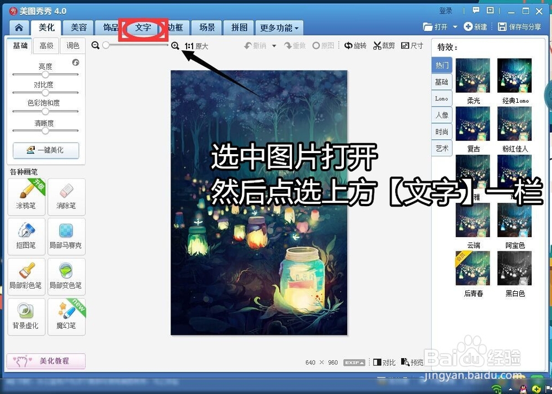Viewport: 552px width, 394px height.
Task: Adjust the 清晰度 sharpness slider handle
Action: (x=45, y=130)
